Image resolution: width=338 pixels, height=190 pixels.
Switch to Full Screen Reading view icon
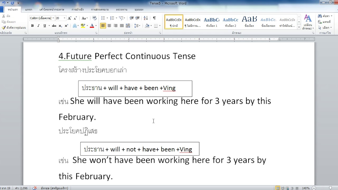[x=283, y=188]
